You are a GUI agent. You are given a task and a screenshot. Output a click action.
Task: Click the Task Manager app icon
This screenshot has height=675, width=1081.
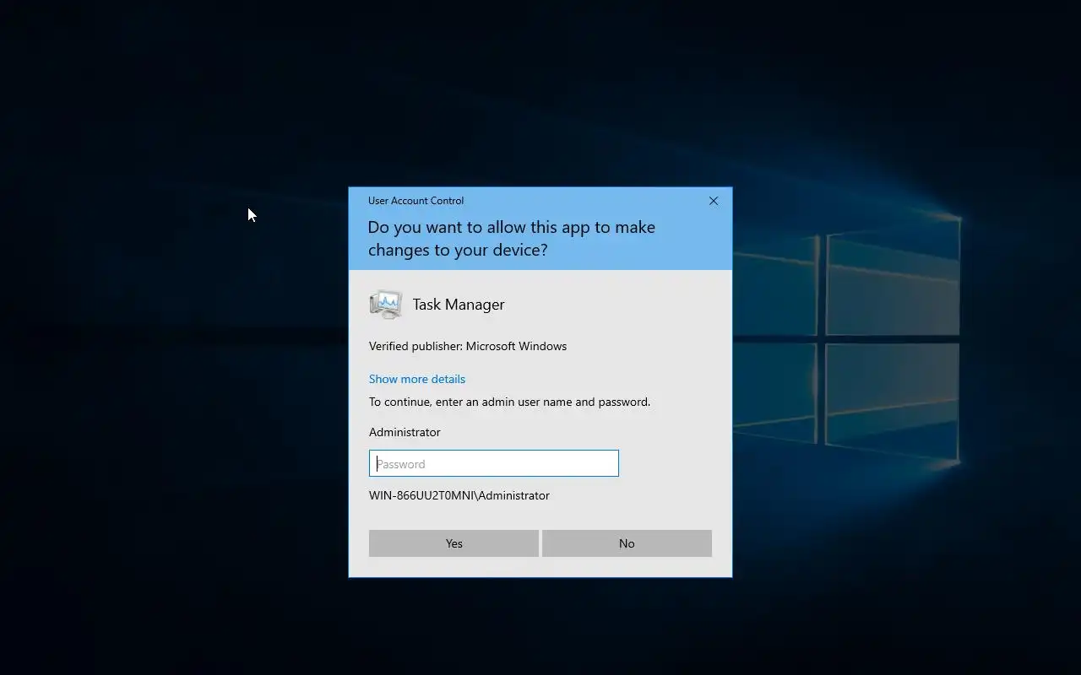tap(386, 305)
